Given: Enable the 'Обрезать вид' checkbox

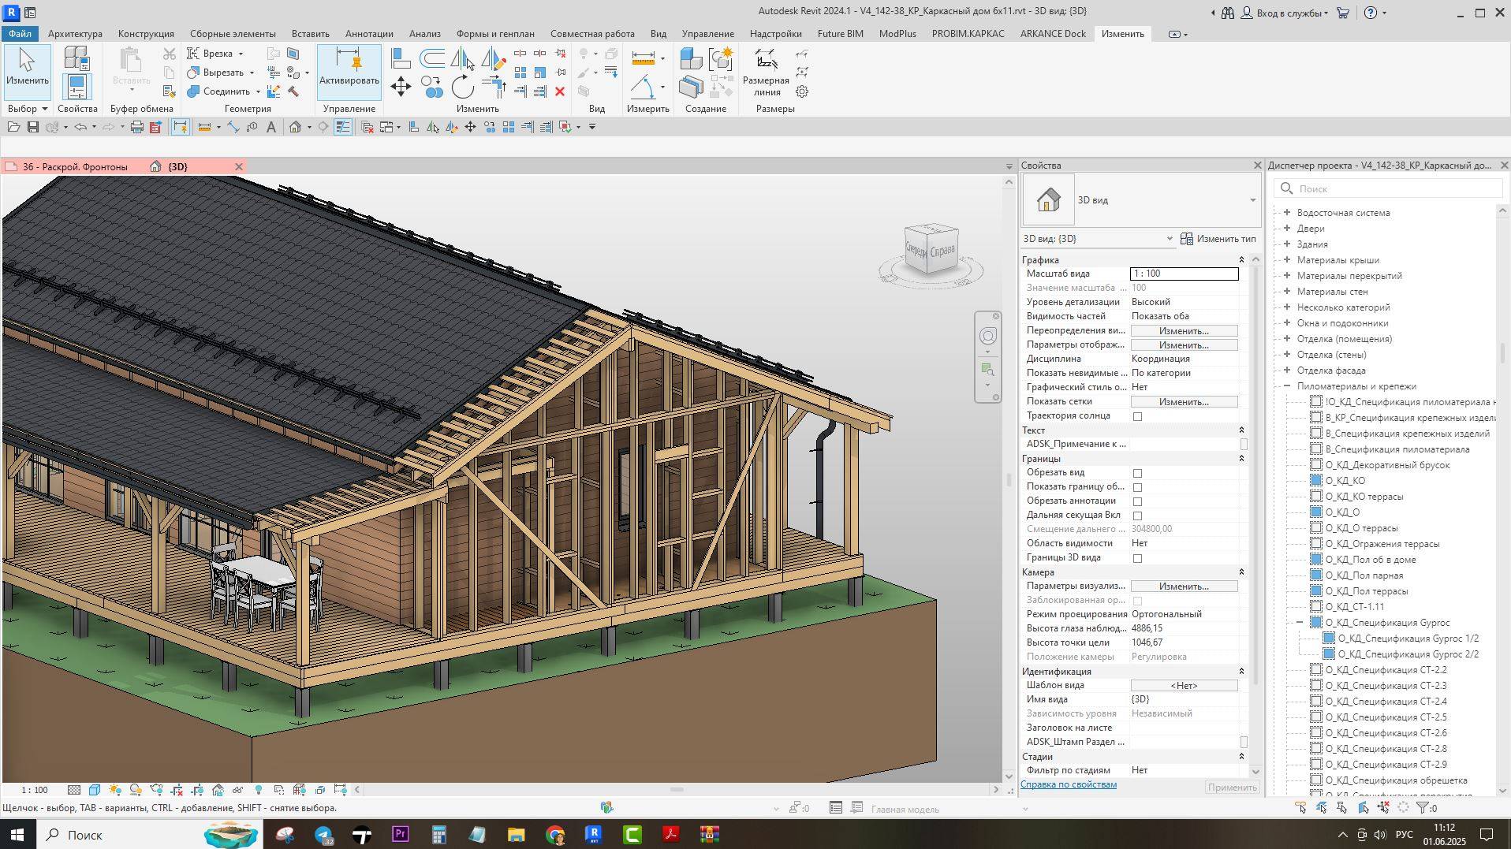Looking at the screenshot, I should 1137,473.
